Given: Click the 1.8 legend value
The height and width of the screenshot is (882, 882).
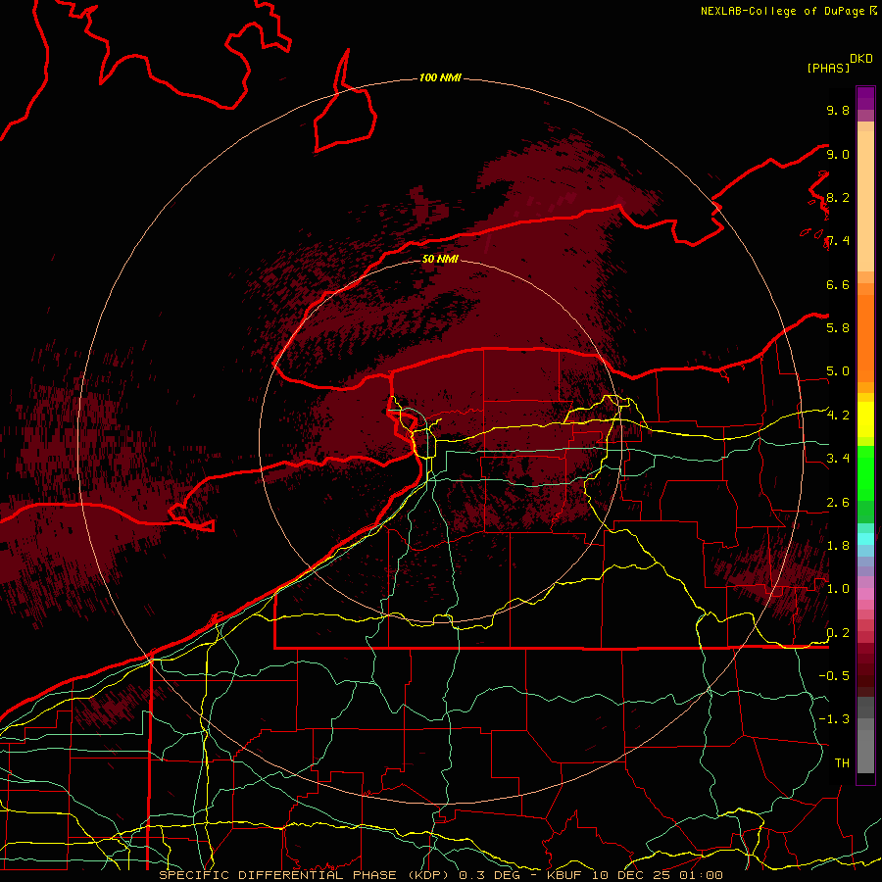Looking at the screenshot, I should click(x=838, y=546).
